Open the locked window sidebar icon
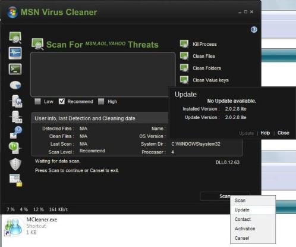Image resolution: width=296 pixels, height=247 pixels. click(x=16, y=180)
